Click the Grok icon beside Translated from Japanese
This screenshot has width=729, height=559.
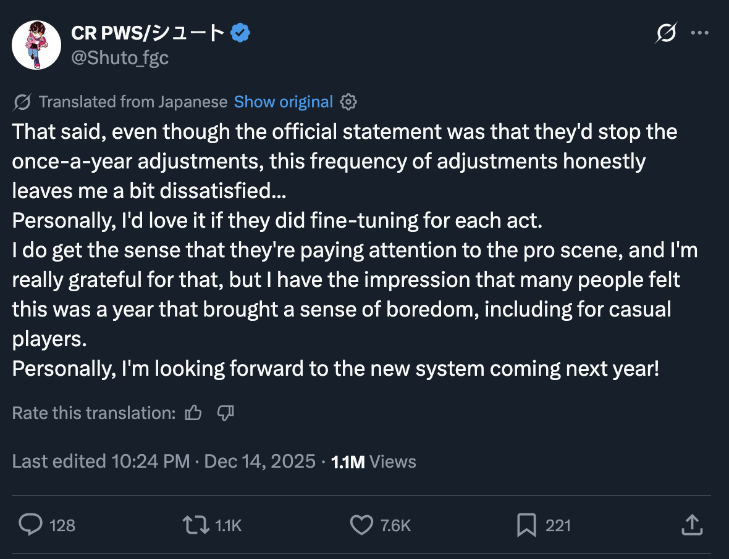coord(22,102)
